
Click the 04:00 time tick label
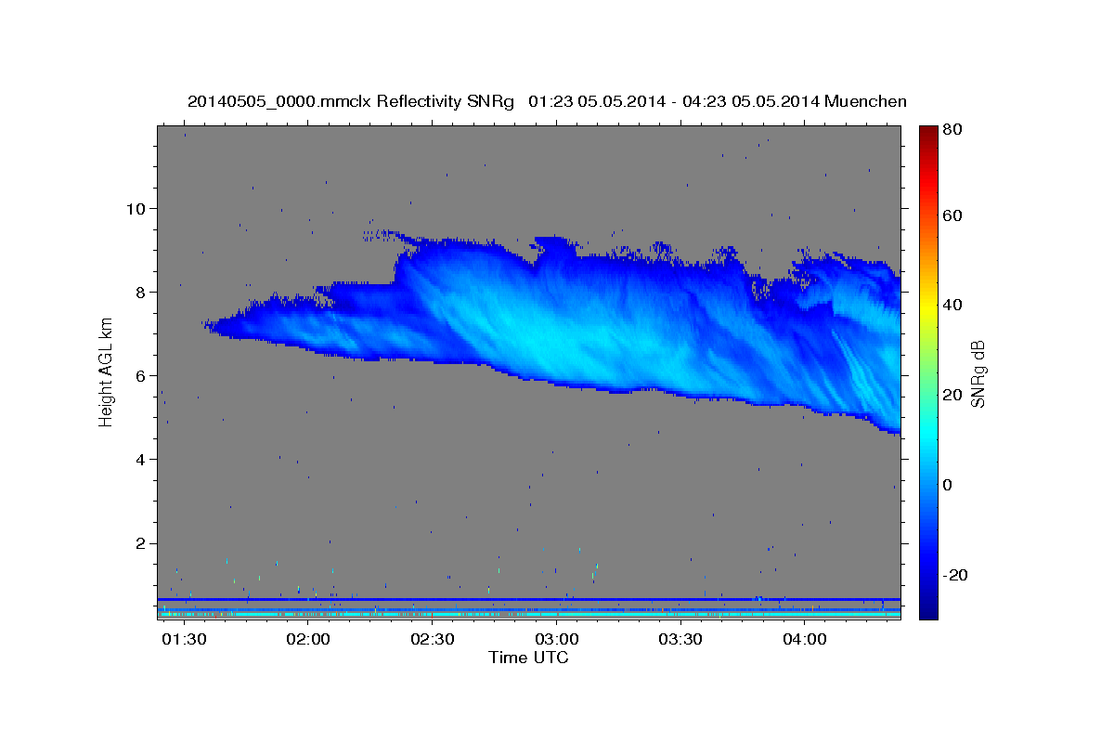point(805,640)
